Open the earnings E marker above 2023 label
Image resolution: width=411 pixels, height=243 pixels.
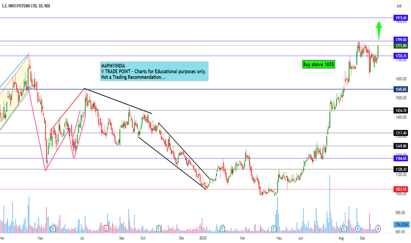pyautogui.click(x=222, y=228)
